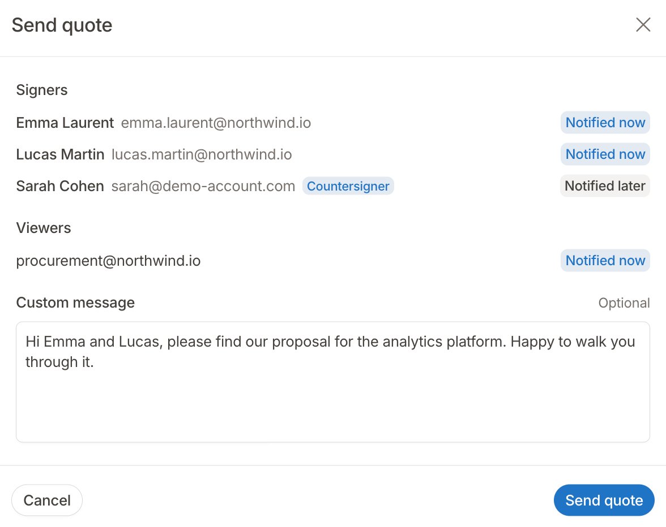Click the Optional label
The width and height of the screenshot is (666, 527).
[624, 303]
